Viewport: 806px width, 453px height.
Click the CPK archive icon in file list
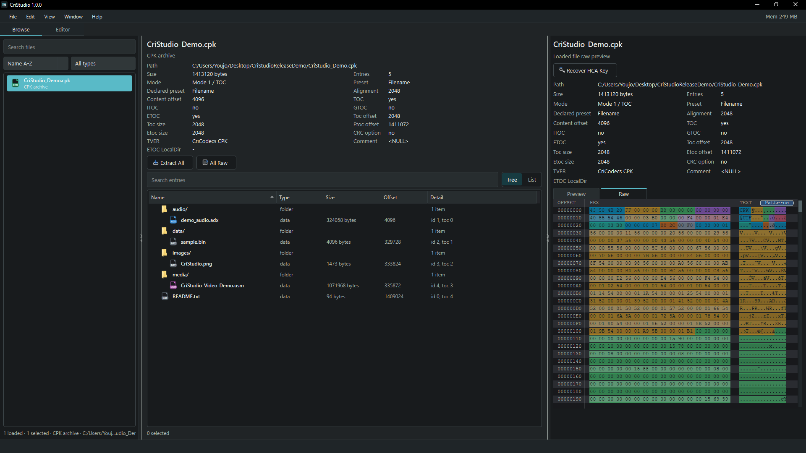tap(16, 83)
